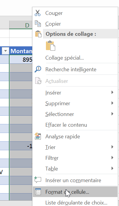Viewport: 119px width, 206px height.
Task: Select the paste clipboard option button
Action: coord(50,46)
